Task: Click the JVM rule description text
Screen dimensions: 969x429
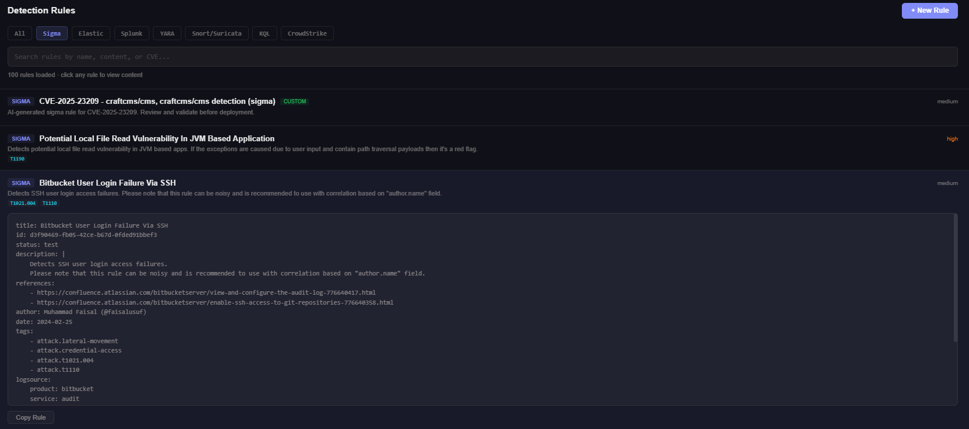Action: [x=242, y=149]
